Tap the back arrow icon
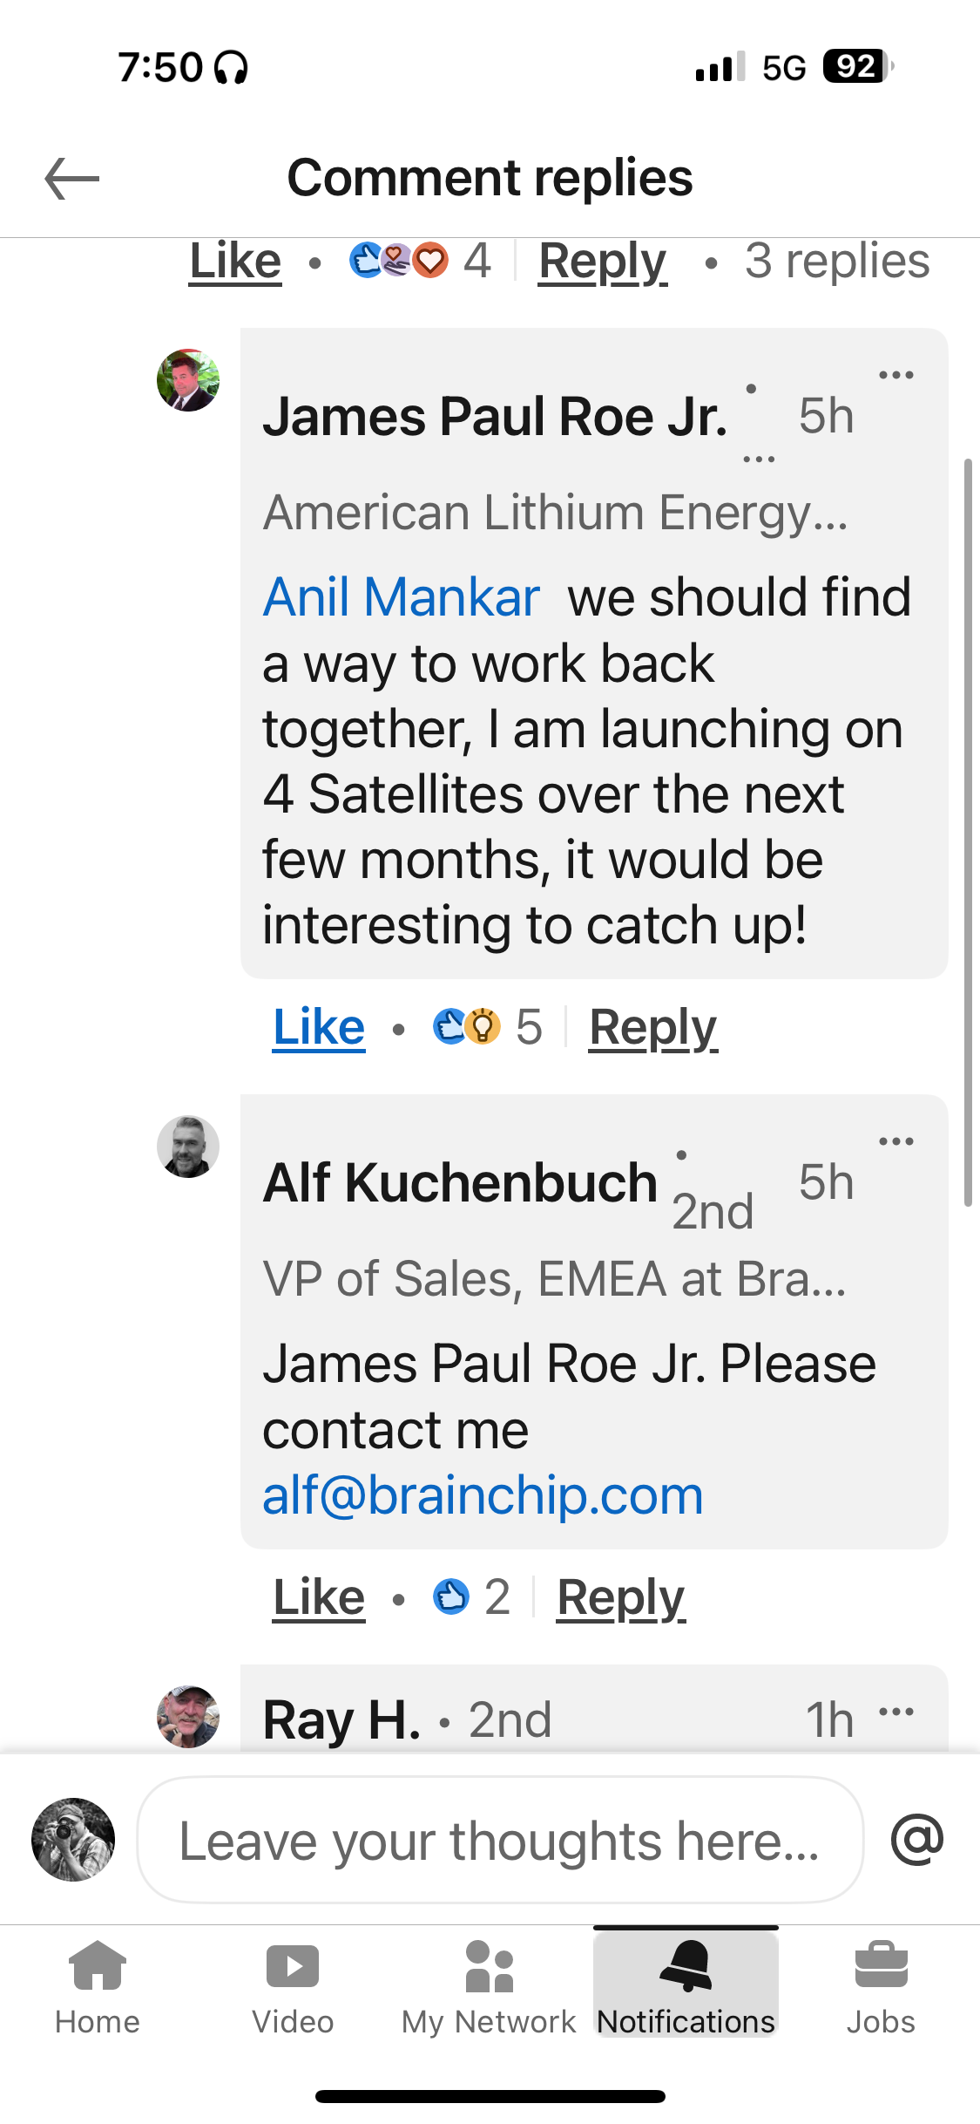980x2124 pixels. coord(72,179)
